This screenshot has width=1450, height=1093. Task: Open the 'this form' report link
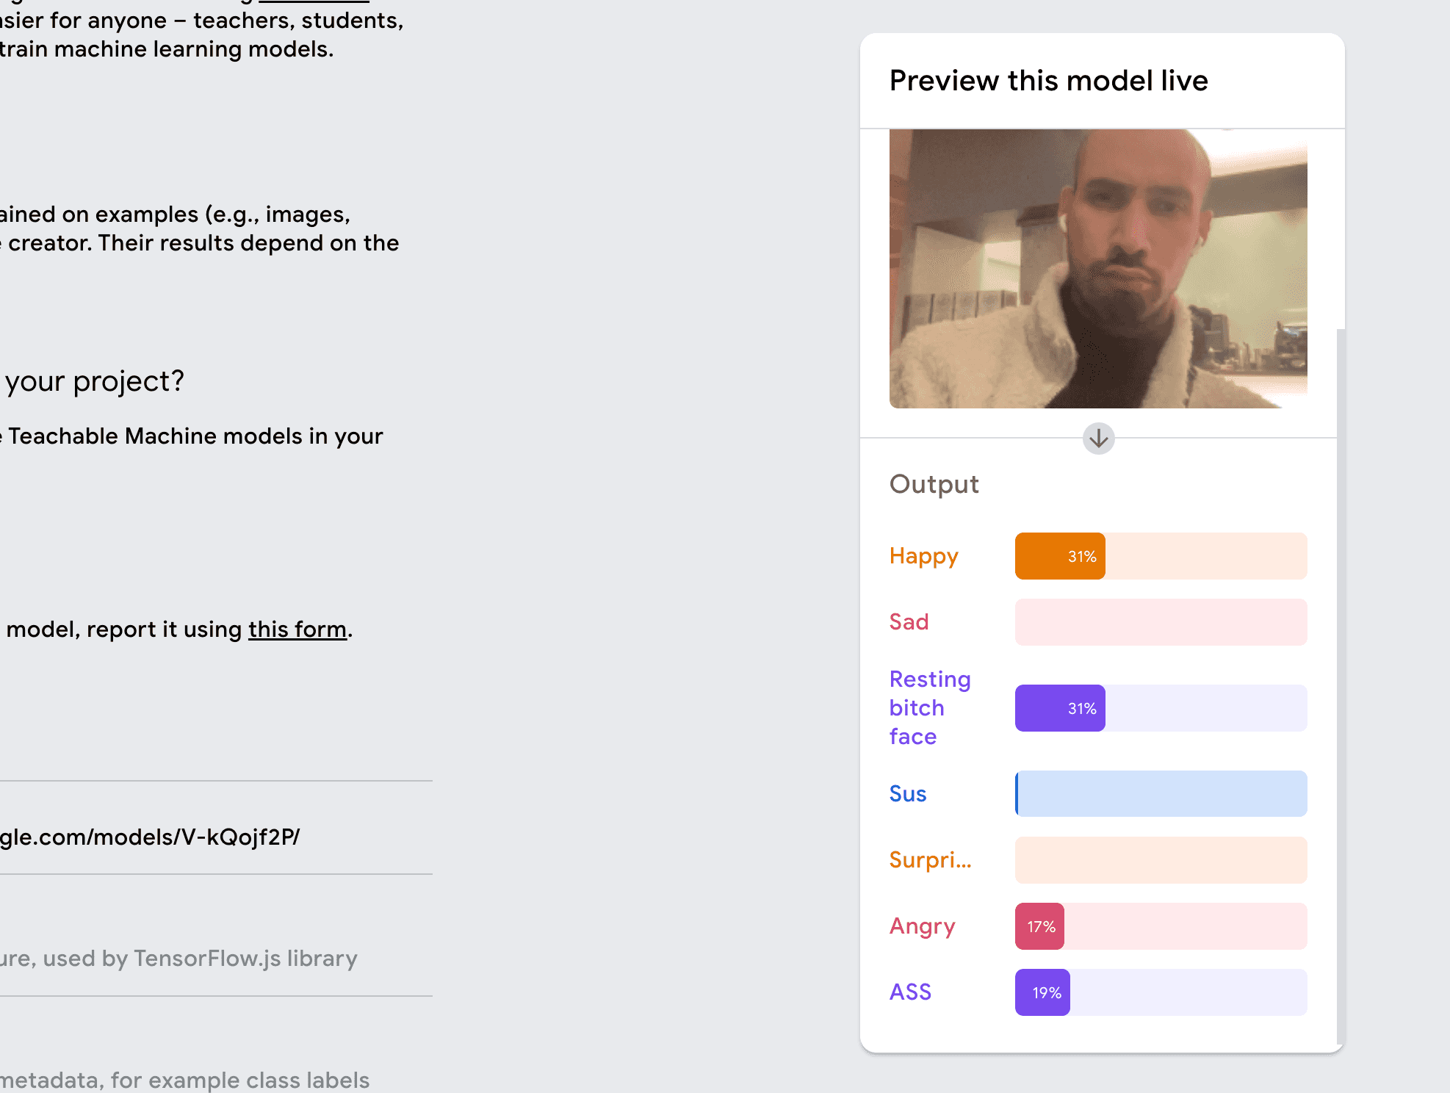[297, 630]
